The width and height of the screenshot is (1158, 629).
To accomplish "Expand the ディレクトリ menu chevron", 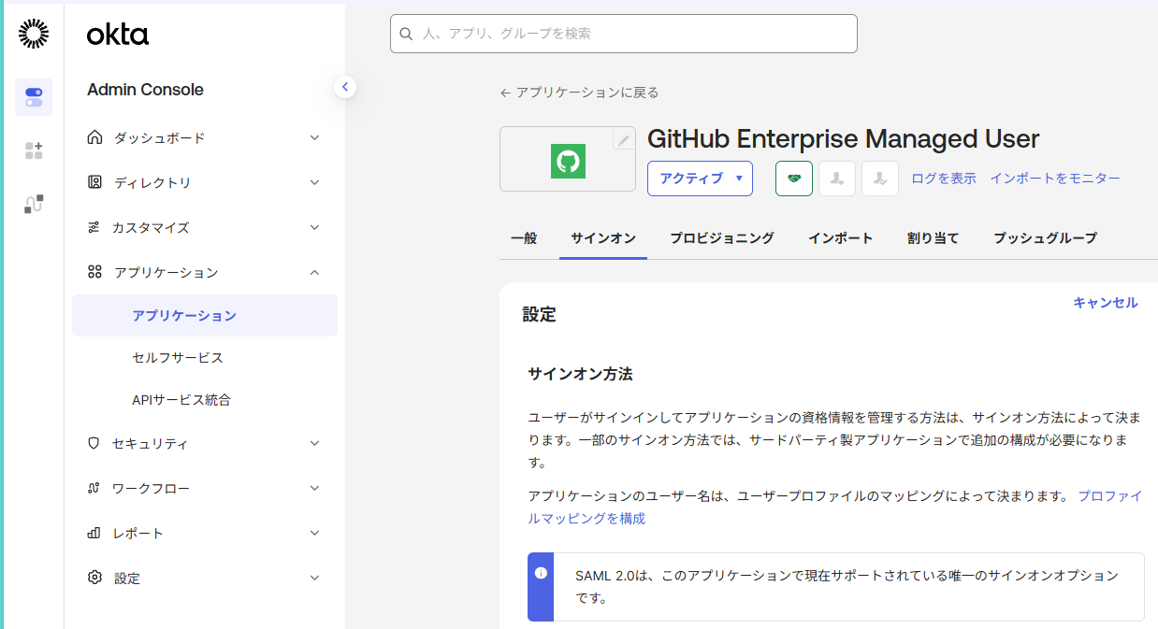I will pyautogui.click(x=314, y=182).
